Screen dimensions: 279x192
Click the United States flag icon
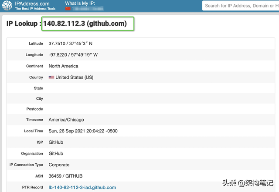click(x=51, y=77)
